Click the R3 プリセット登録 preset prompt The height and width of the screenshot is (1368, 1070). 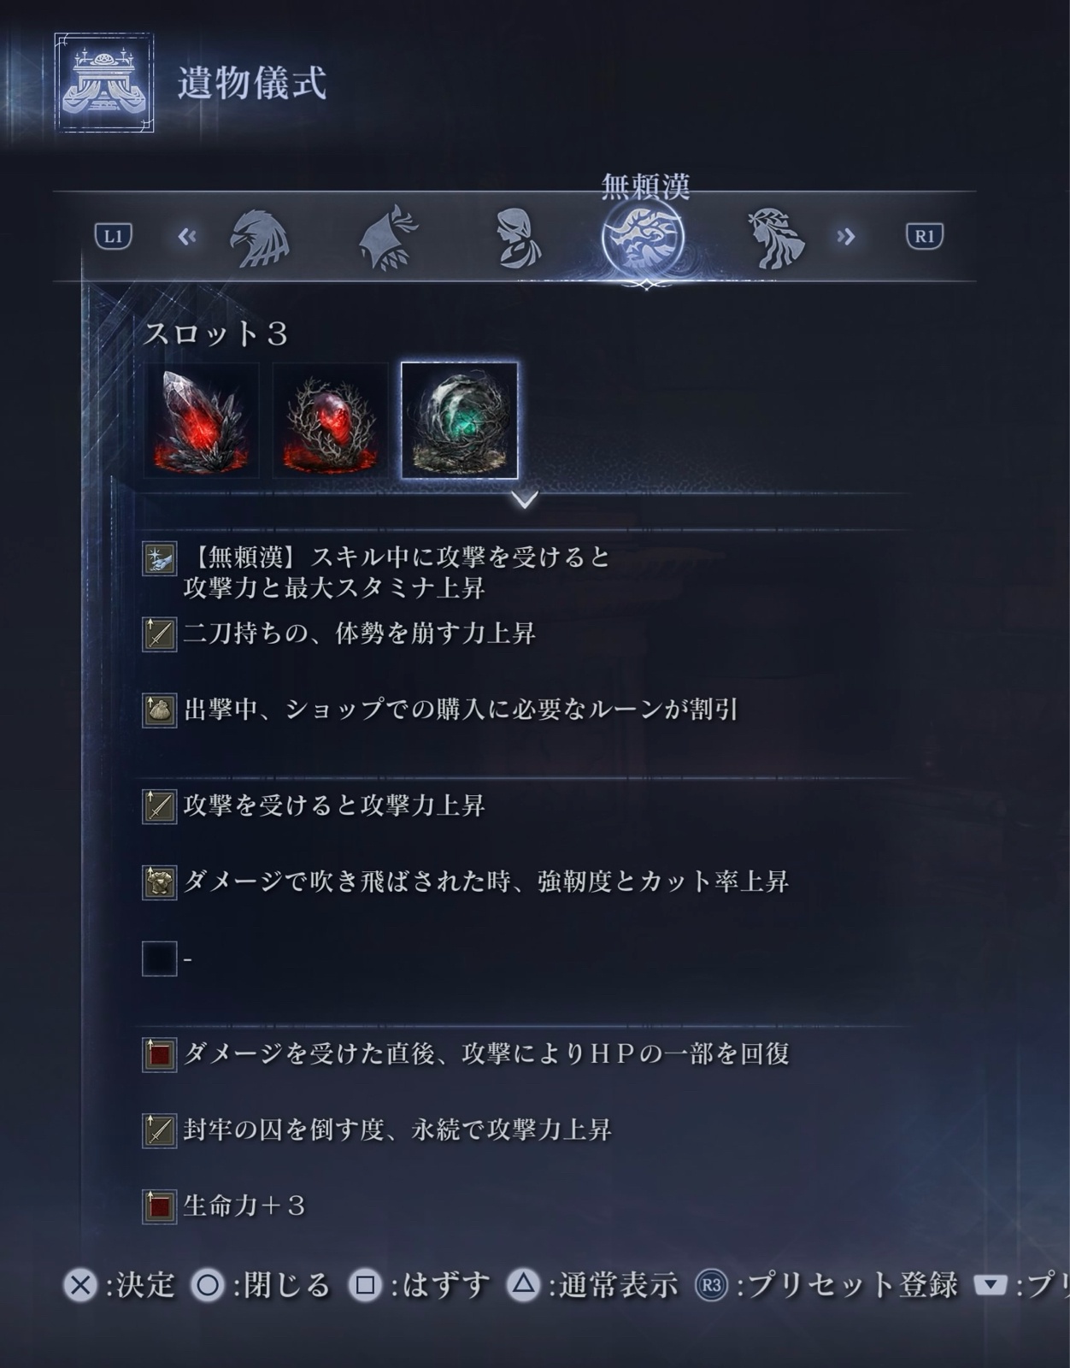pyautogui.click(x=826, y=1285)
